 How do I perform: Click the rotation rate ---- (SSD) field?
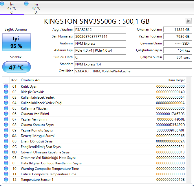pyautogui.click(x=177, y=43)
